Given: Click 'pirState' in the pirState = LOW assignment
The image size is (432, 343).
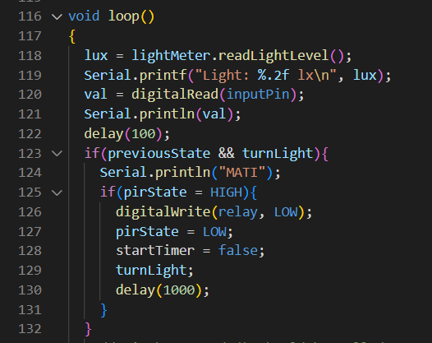Looking at the screenshot, I should (147, 232).
